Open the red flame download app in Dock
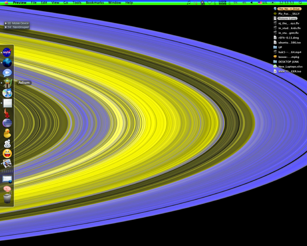 (7, 113)
